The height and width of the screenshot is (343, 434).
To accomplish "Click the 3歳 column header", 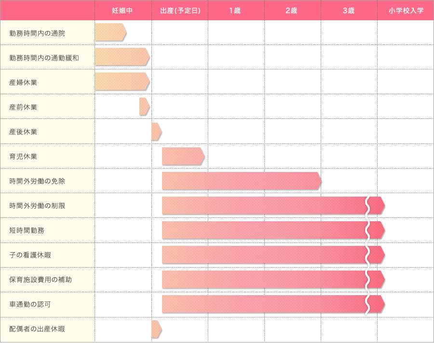I will [349, 11].
